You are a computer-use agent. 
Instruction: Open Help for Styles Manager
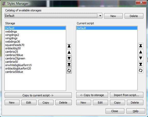[136, 111]
